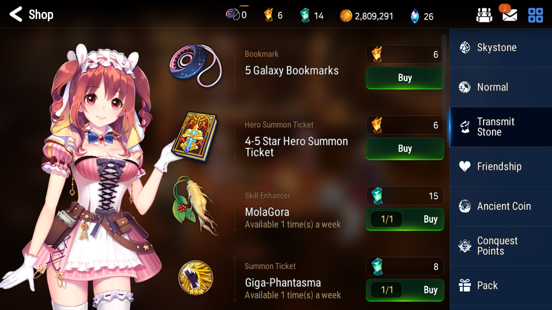Open the lobby seats icon
Screen dimensions: 552x310
[x=484, y=15]
